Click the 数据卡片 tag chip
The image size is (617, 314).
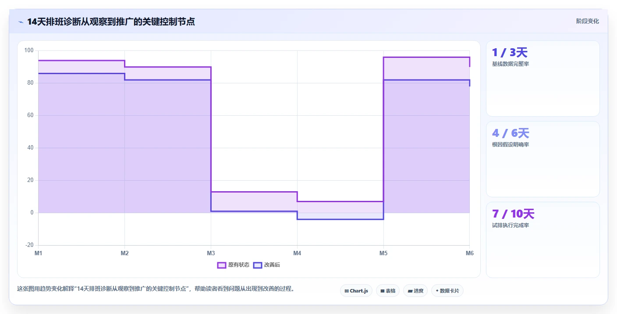pyautogui.click(x=447, y=291)
